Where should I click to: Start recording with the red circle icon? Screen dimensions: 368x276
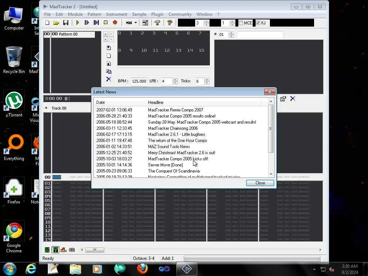coord(115,23)
